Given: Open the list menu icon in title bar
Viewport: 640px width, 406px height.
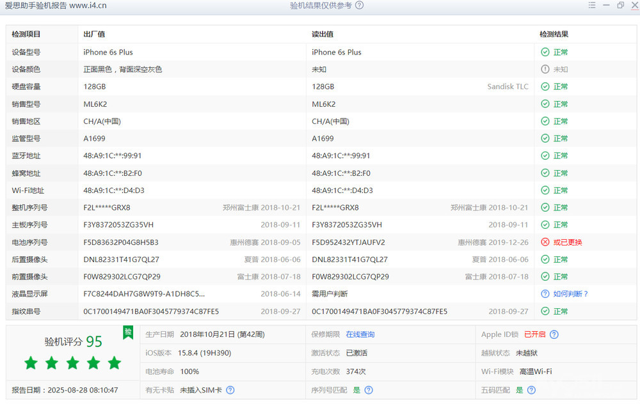Looking at the screenshot, I should [593, 5].
